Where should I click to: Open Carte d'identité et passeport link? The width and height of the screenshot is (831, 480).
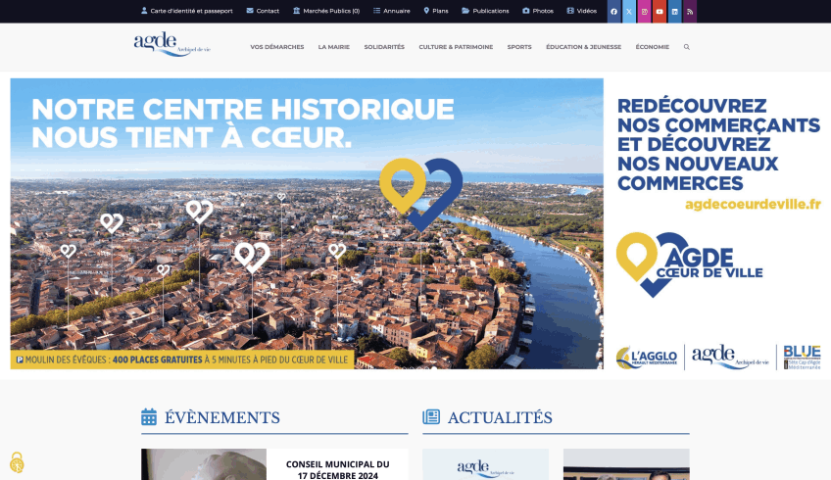coord(186,11)
